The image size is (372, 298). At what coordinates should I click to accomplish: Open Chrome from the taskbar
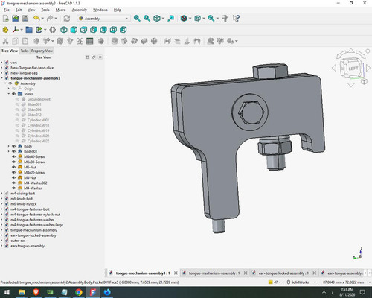(79, 292)
